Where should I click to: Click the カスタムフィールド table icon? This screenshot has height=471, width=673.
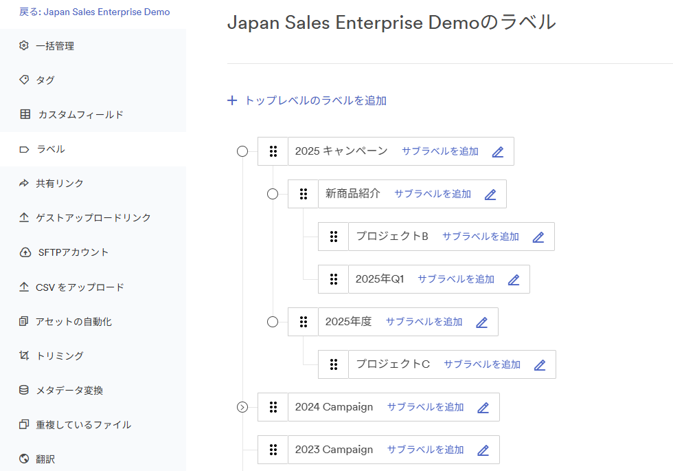(x=25, y=114)
